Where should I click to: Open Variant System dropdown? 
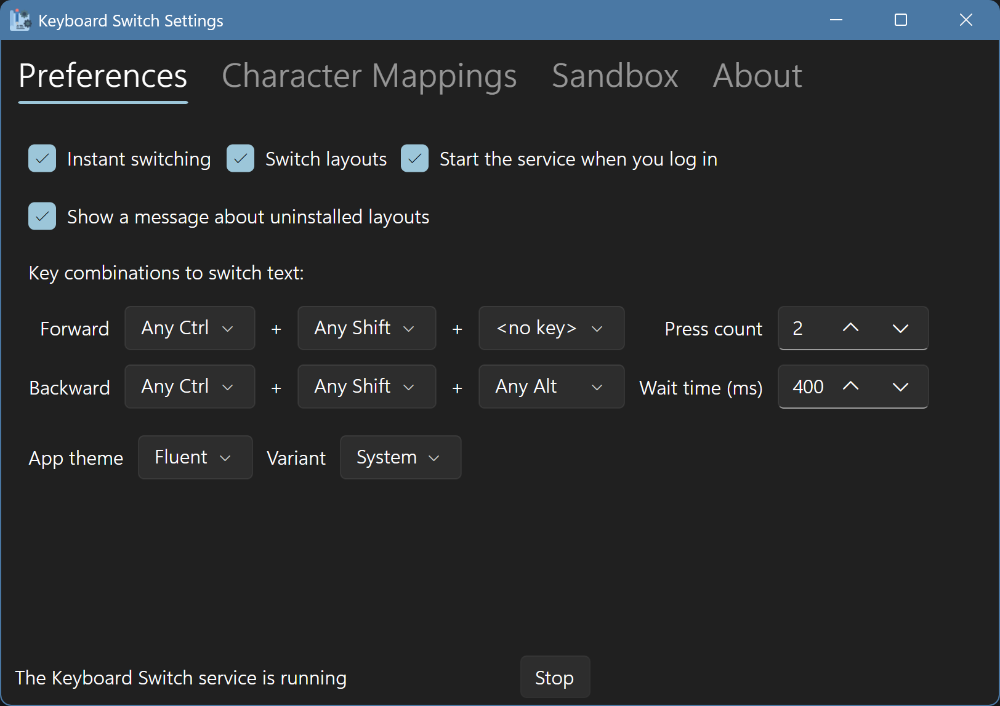[400, 457]
